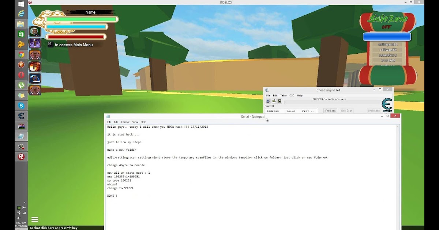
Task: Click Next Scan in Cheat Engine
Action: point(346,111)
